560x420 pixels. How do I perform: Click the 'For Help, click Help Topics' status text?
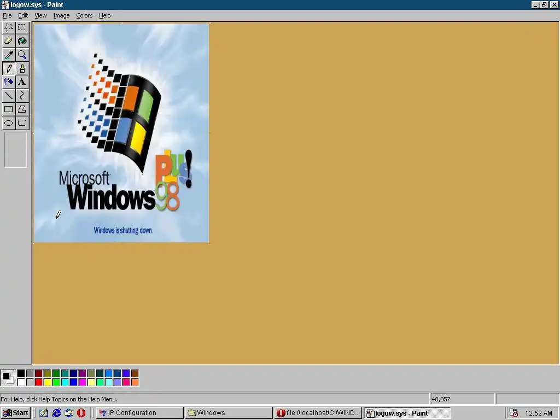[59, 399]
